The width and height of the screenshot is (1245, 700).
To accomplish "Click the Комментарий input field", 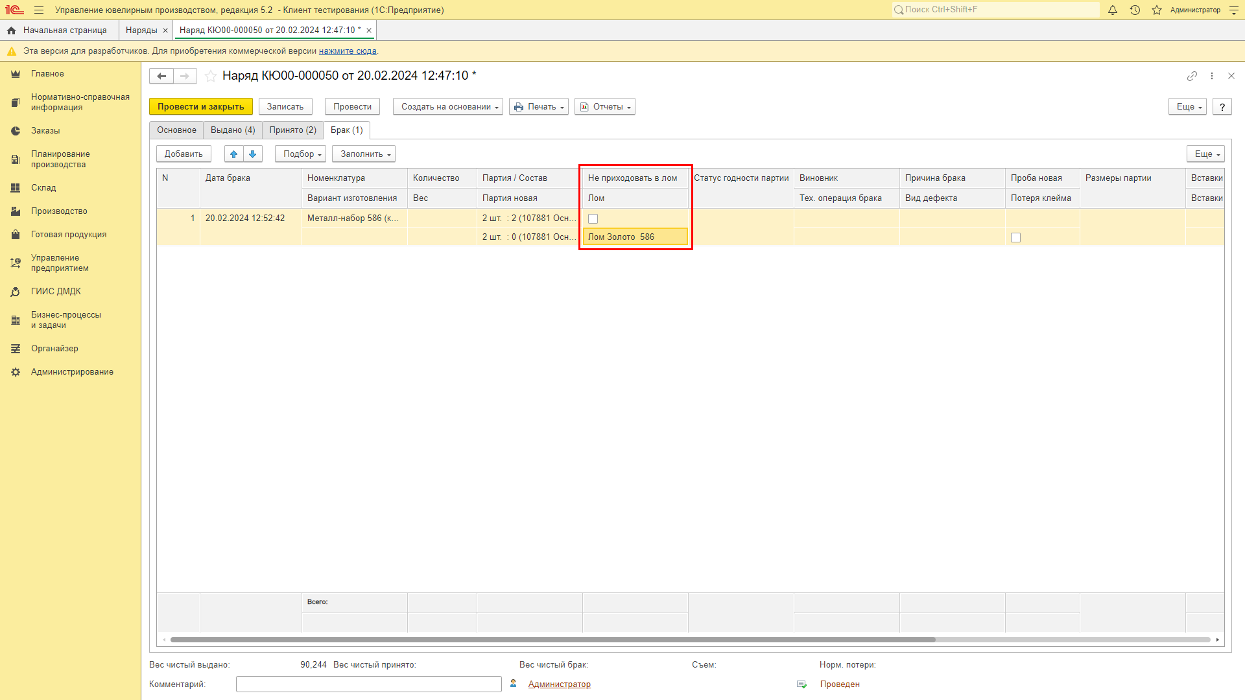I will 369,684.
